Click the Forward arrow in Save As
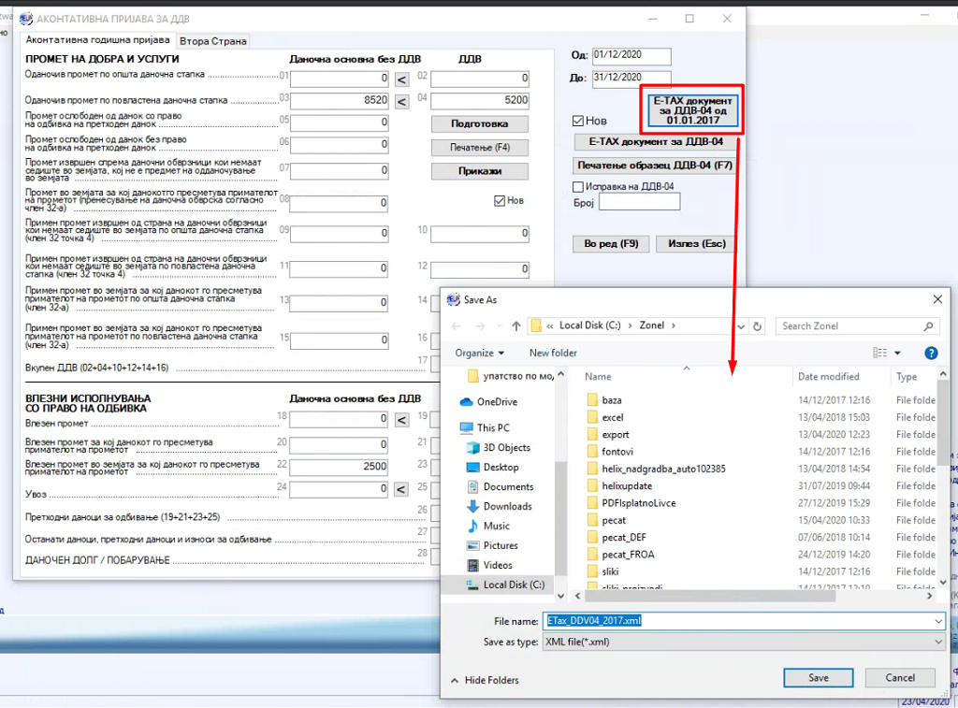Image resolution: width=958 pixels, height=708 pixels. (x=480, y=326)
